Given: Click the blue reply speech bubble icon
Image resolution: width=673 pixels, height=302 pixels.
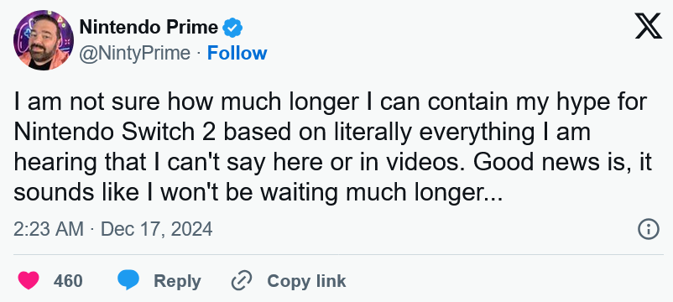Looking at the screenshot, I should pyautogui.click(x=128, y=281).
